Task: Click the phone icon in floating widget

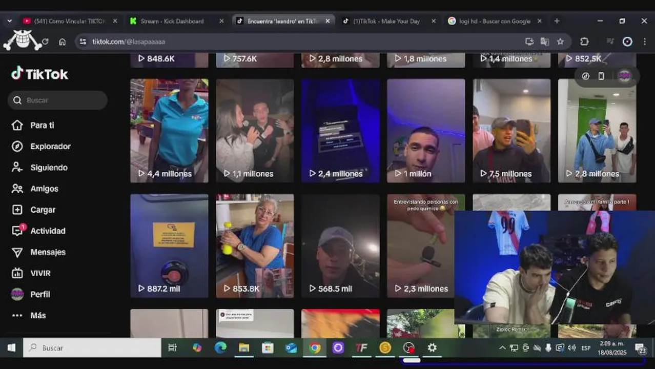Action: pyautogui.click(x=601, y=76)
